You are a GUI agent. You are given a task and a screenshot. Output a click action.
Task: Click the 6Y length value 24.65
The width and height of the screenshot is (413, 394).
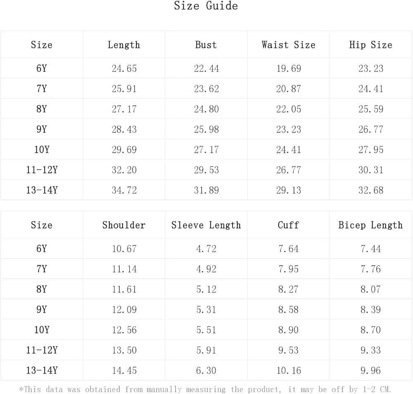[124, 68]
